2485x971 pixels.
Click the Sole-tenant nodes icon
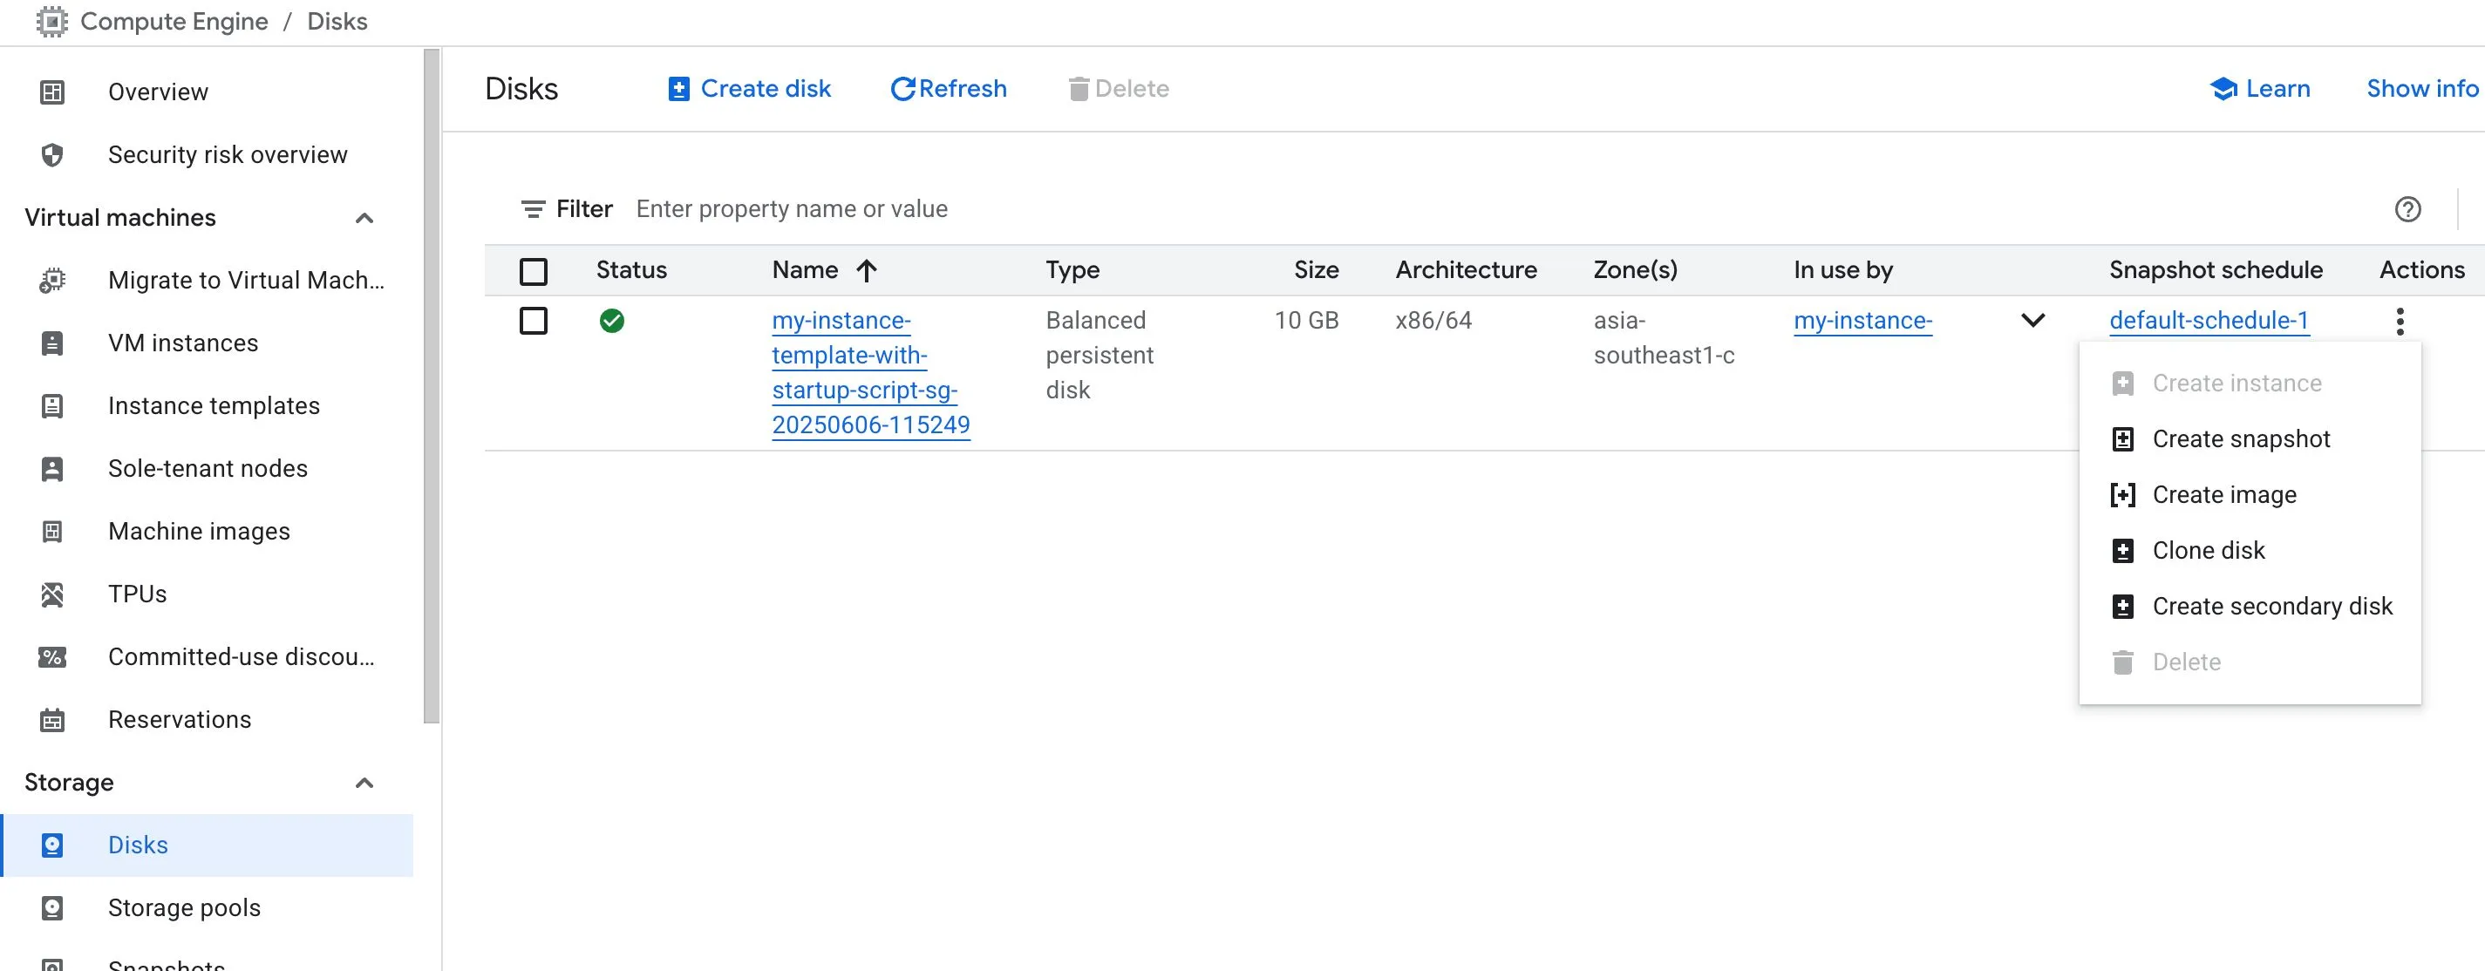[52, 469]
